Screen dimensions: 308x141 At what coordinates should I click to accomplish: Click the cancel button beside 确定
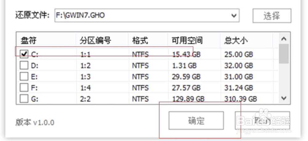pos(262,121)
